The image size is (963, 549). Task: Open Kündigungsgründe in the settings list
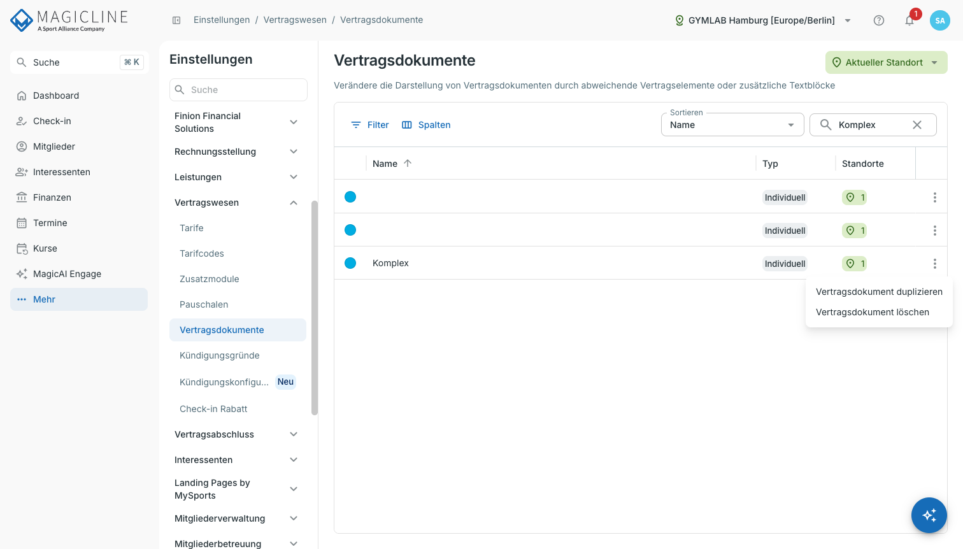coord(238,355)
